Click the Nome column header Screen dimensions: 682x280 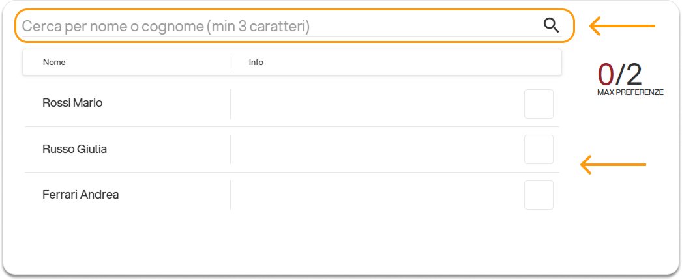click(x=54, y=63)
